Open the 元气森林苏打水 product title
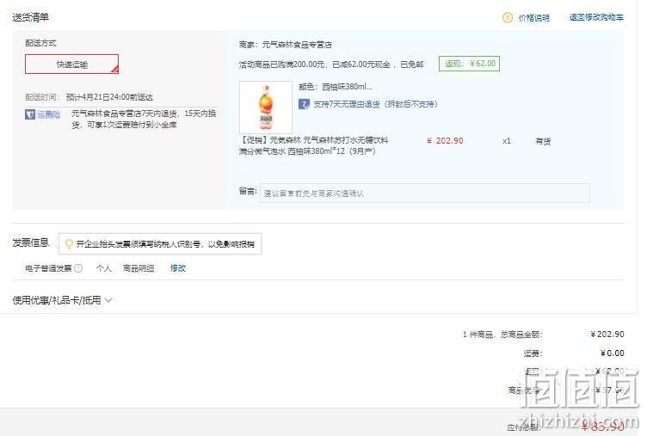 coord(313,145)
